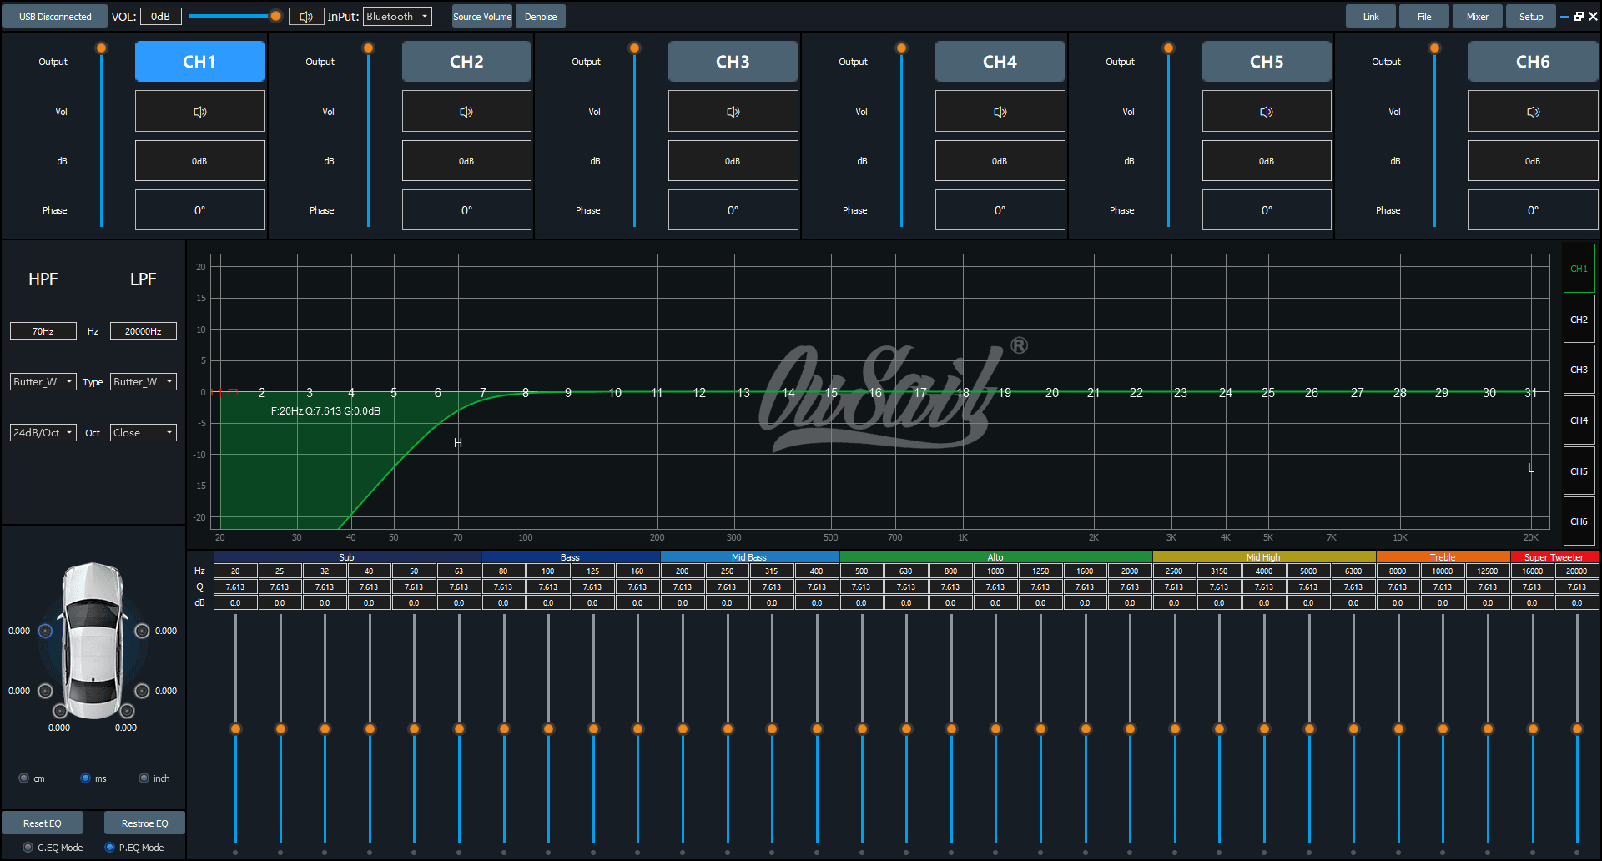1602x861 pixels.
Task: Open the Mixer menu
Action: tap(1477, 17)
